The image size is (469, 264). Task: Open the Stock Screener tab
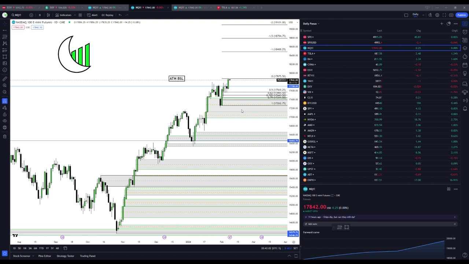pyautogui.click(x=22, y=256)
